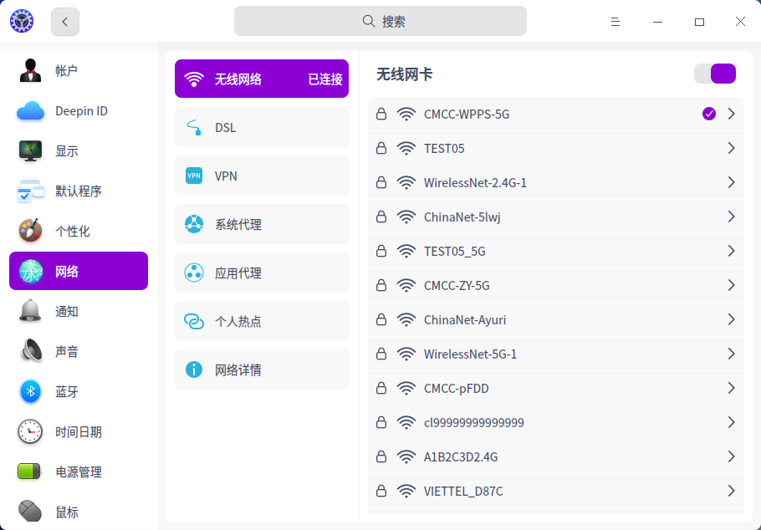Go back with the left arrow button

(65, 22)
